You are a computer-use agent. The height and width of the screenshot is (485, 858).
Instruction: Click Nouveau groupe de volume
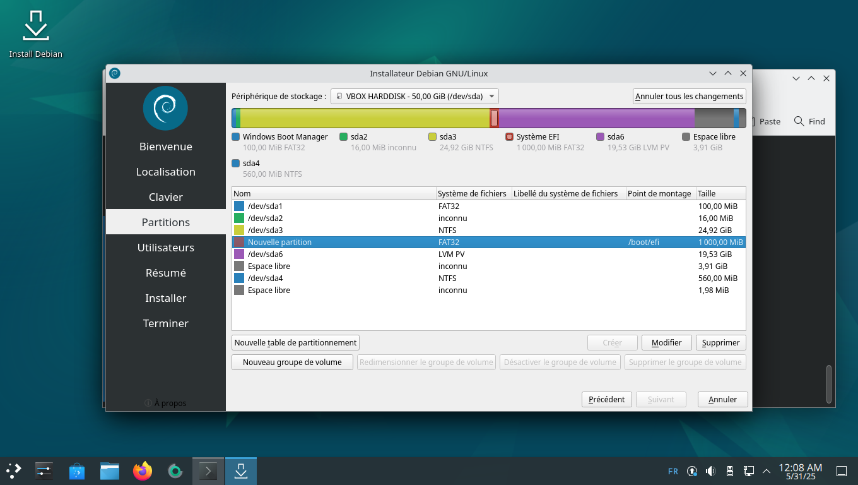(292, 362)
